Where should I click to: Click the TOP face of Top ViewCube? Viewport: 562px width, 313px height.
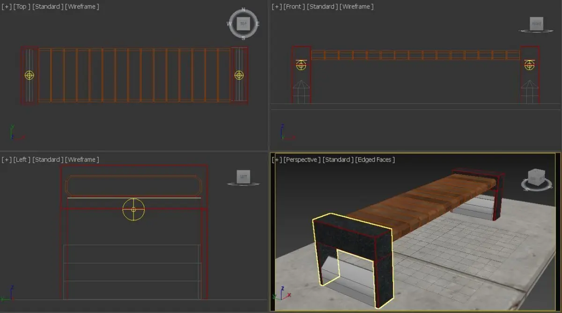pos(243,23)
